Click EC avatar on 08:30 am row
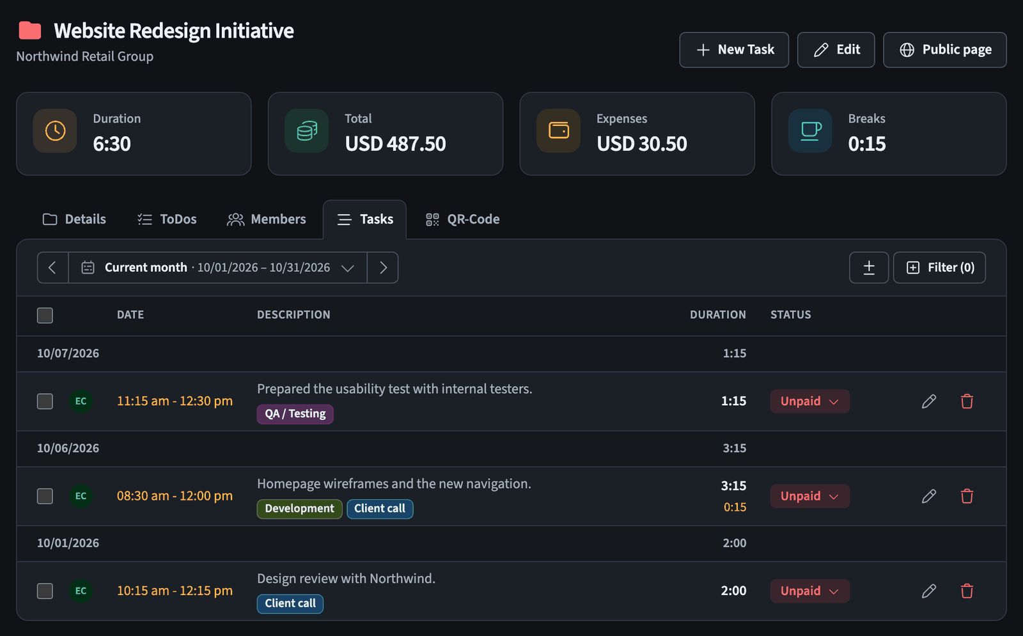The width and height of the screenshot is (1023, 636). (81, 496)
